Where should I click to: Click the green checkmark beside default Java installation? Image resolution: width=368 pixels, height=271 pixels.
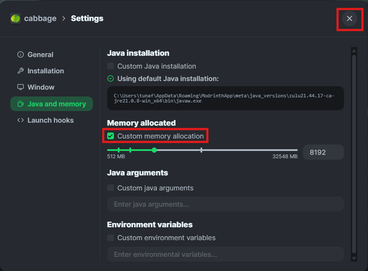click(x=110, y=78)
